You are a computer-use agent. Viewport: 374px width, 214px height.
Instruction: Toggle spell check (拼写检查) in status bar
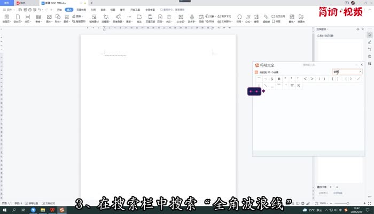pos(31,204)
